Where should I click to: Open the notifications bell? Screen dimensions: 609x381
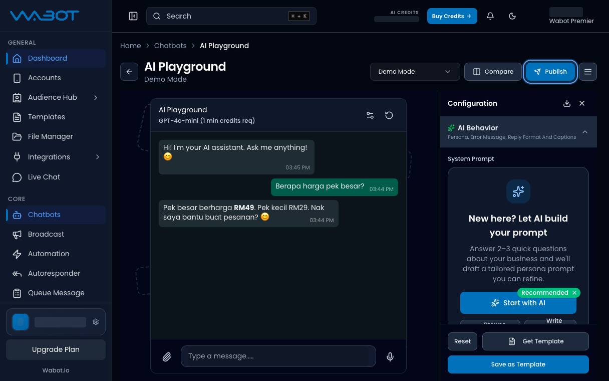490,16
